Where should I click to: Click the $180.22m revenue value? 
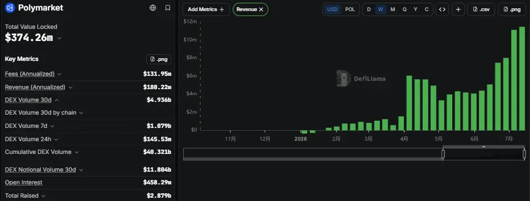click(x=157, y=87)
